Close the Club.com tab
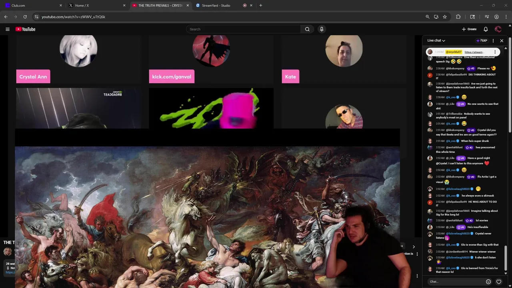Viewport: 512px width, 288px height. pos(61,5)
